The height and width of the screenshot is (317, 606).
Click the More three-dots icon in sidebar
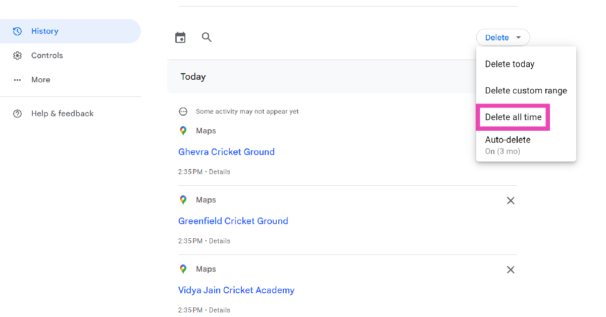tap(18, 80)
